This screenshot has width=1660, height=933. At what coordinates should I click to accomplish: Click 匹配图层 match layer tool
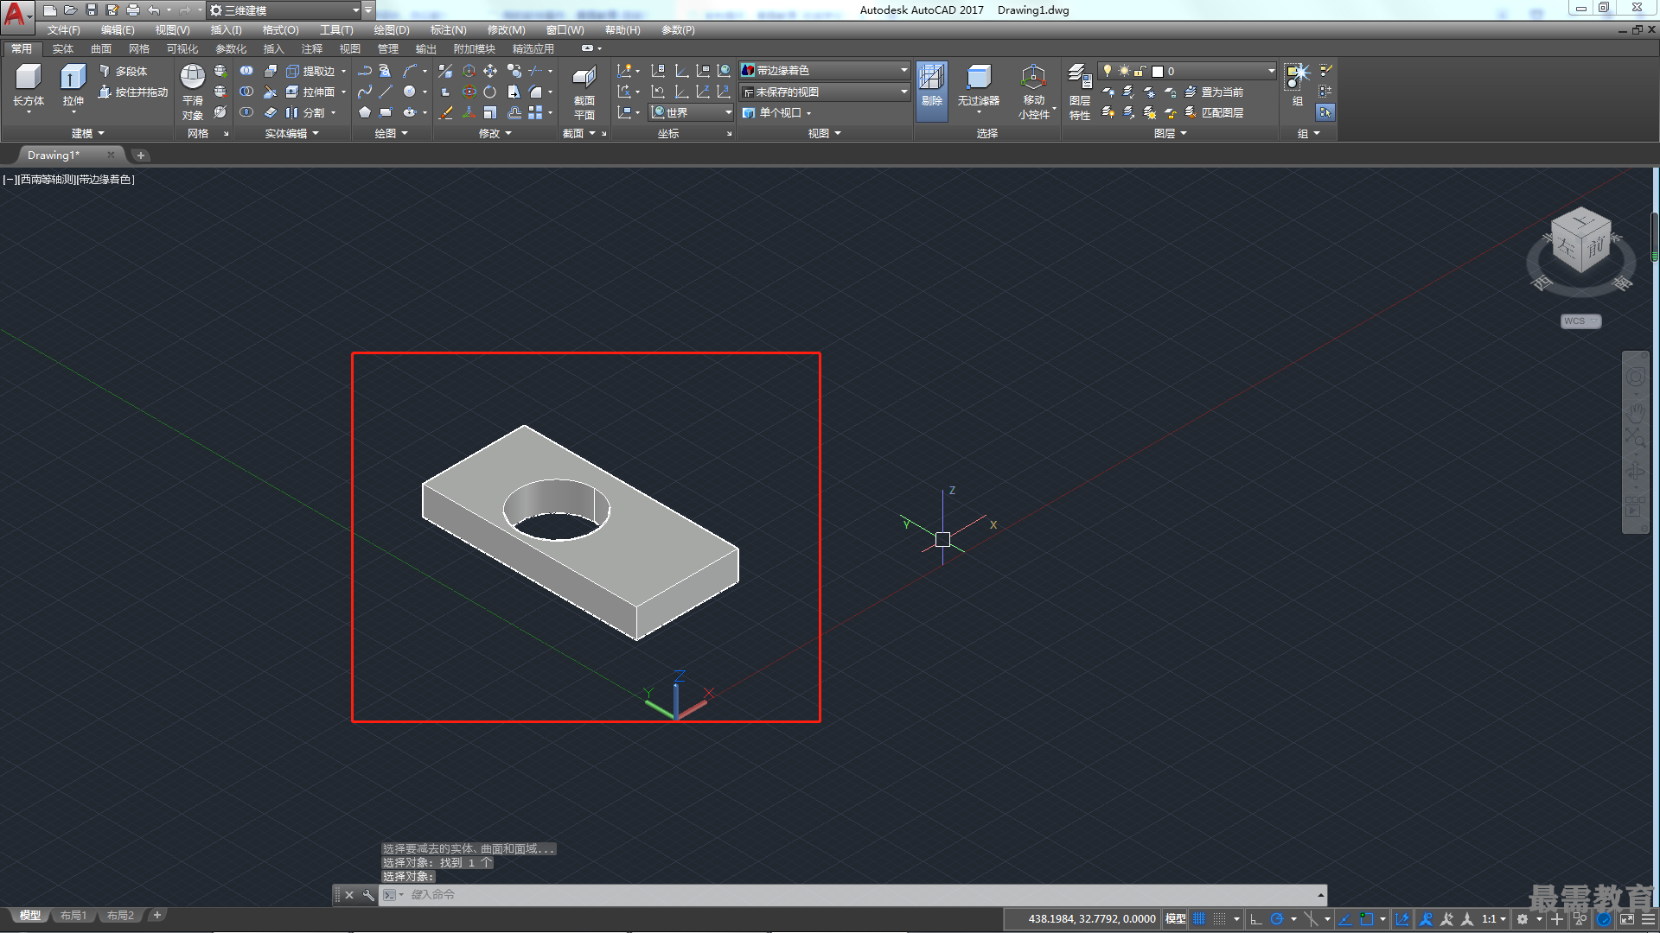click(x=1214, y=112)
